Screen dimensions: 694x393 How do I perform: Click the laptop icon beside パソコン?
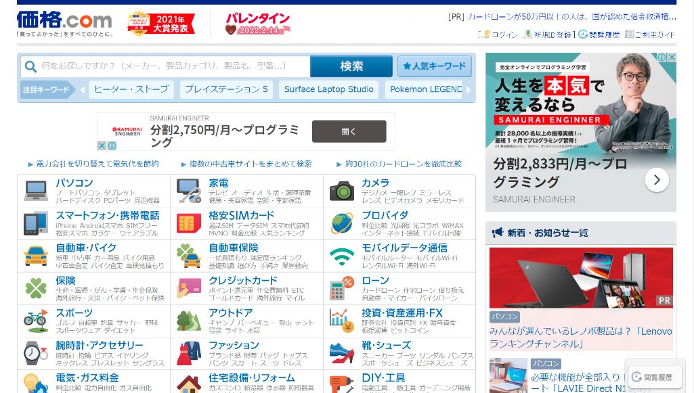pos(36,191)
